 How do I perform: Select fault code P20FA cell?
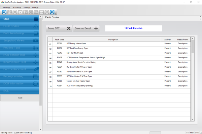pos(59,48)
